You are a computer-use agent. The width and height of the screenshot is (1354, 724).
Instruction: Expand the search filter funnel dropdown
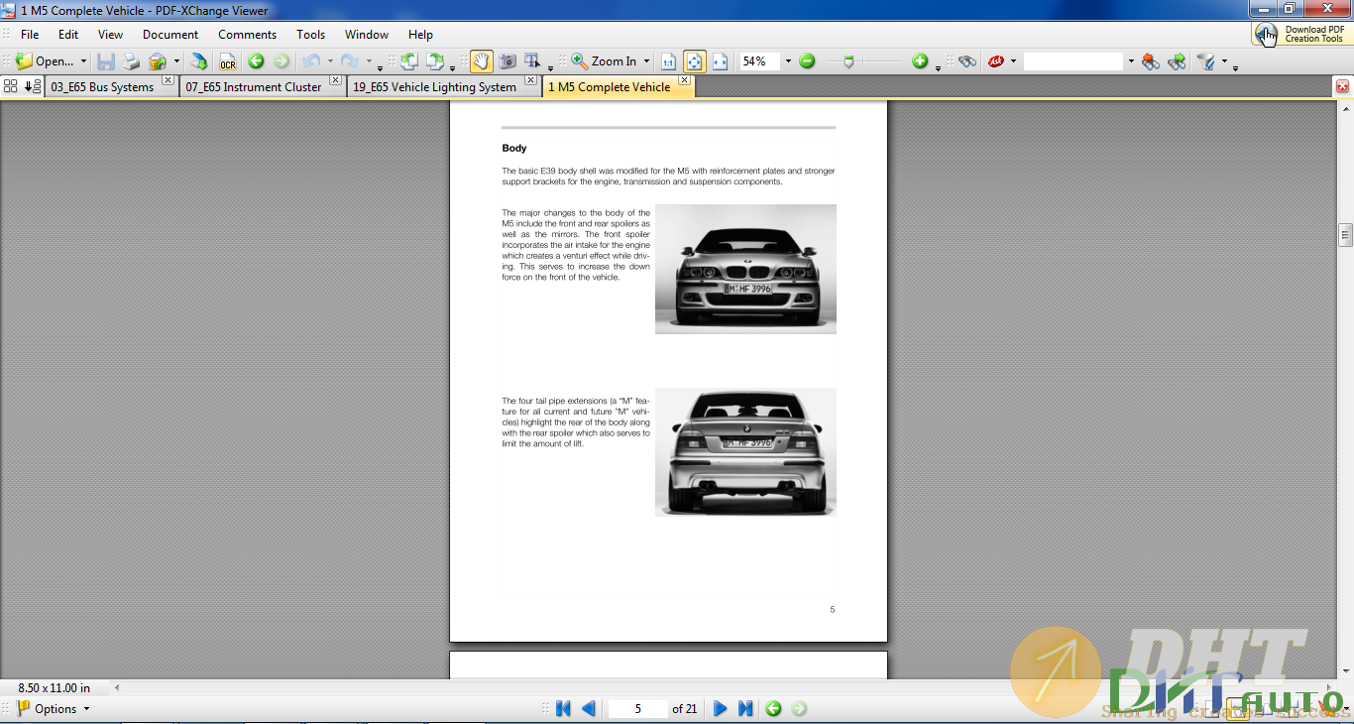click(1224, 61)
